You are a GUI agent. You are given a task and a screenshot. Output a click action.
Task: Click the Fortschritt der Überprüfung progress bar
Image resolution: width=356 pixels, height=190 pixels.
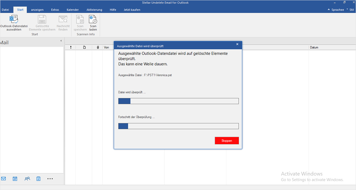coord(178,126)
